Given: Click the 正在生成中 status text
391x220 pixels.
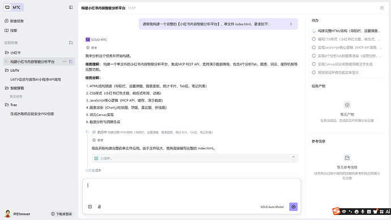Looking at the screenshot, I should (93, 170).
